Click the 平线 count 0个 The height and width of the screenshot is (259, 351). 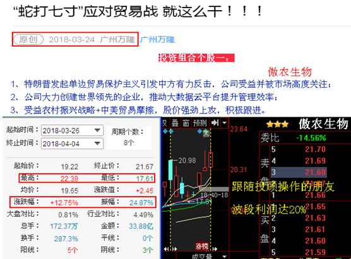click(x=148, y=238)
